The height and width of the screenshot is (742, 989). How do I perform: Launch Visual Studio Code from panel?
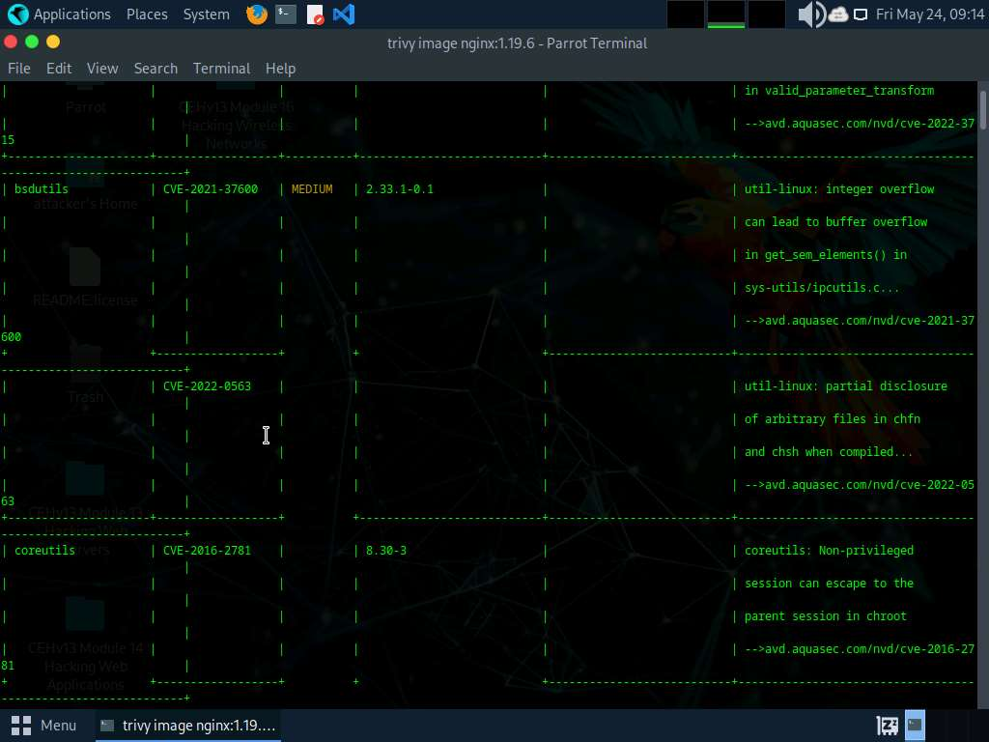coord(343,14)
